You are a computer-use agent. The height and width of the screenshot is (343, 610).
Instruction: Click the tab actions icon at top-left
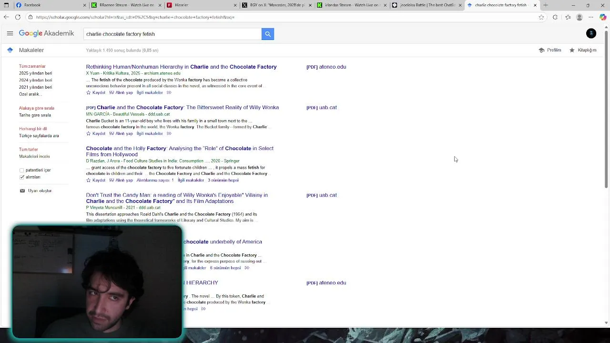coord(6,5)
